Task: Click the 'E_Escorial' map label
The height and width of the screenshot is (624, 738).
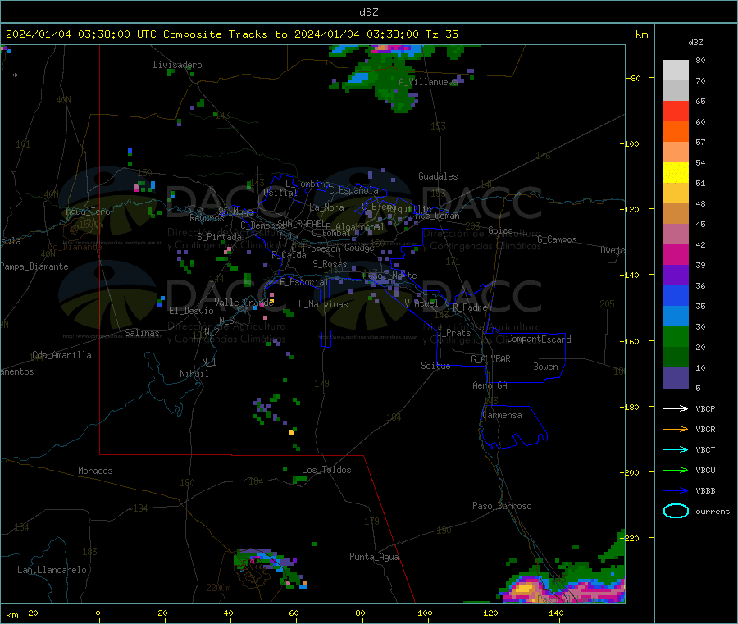Action: coord(303,282)
